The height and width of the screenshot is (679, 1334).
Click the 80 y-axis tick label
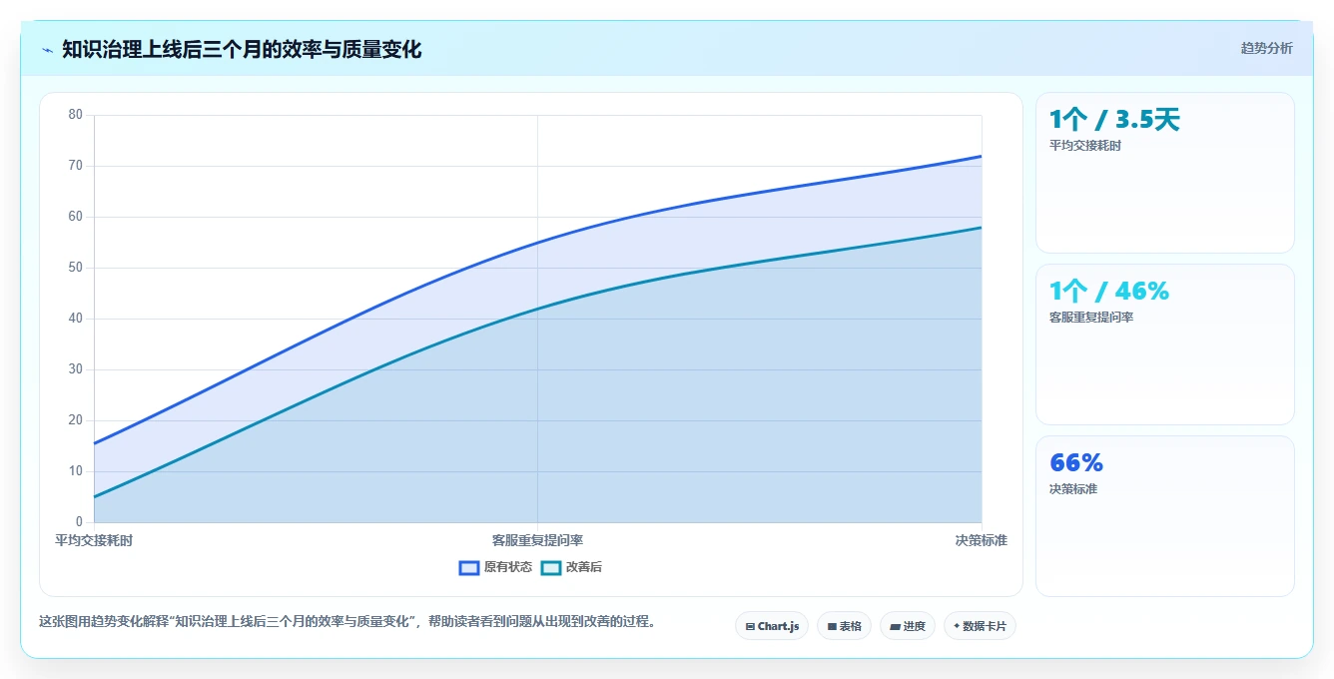pyautogui.click(x=76, y=115)
